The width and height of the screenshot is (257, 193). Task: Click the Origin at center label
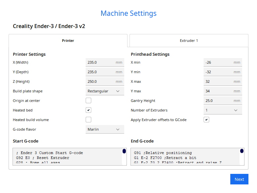26,101
